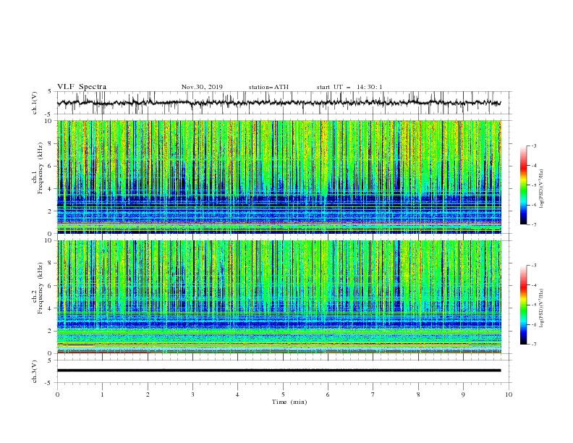Click the ch.2 "Frequency (kHz)" axis label
This screenshot has height=443, width=573.
[x=40, y=287]
